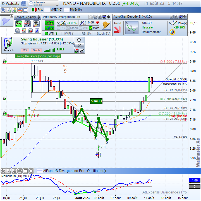Click the orange MME(10) legend swatch
201x201 pixels.
pyautogui.click(x=47, y=10)
